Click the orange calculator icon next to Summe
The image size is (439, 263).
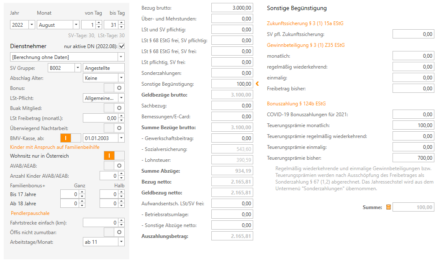[x=388, y=207]
